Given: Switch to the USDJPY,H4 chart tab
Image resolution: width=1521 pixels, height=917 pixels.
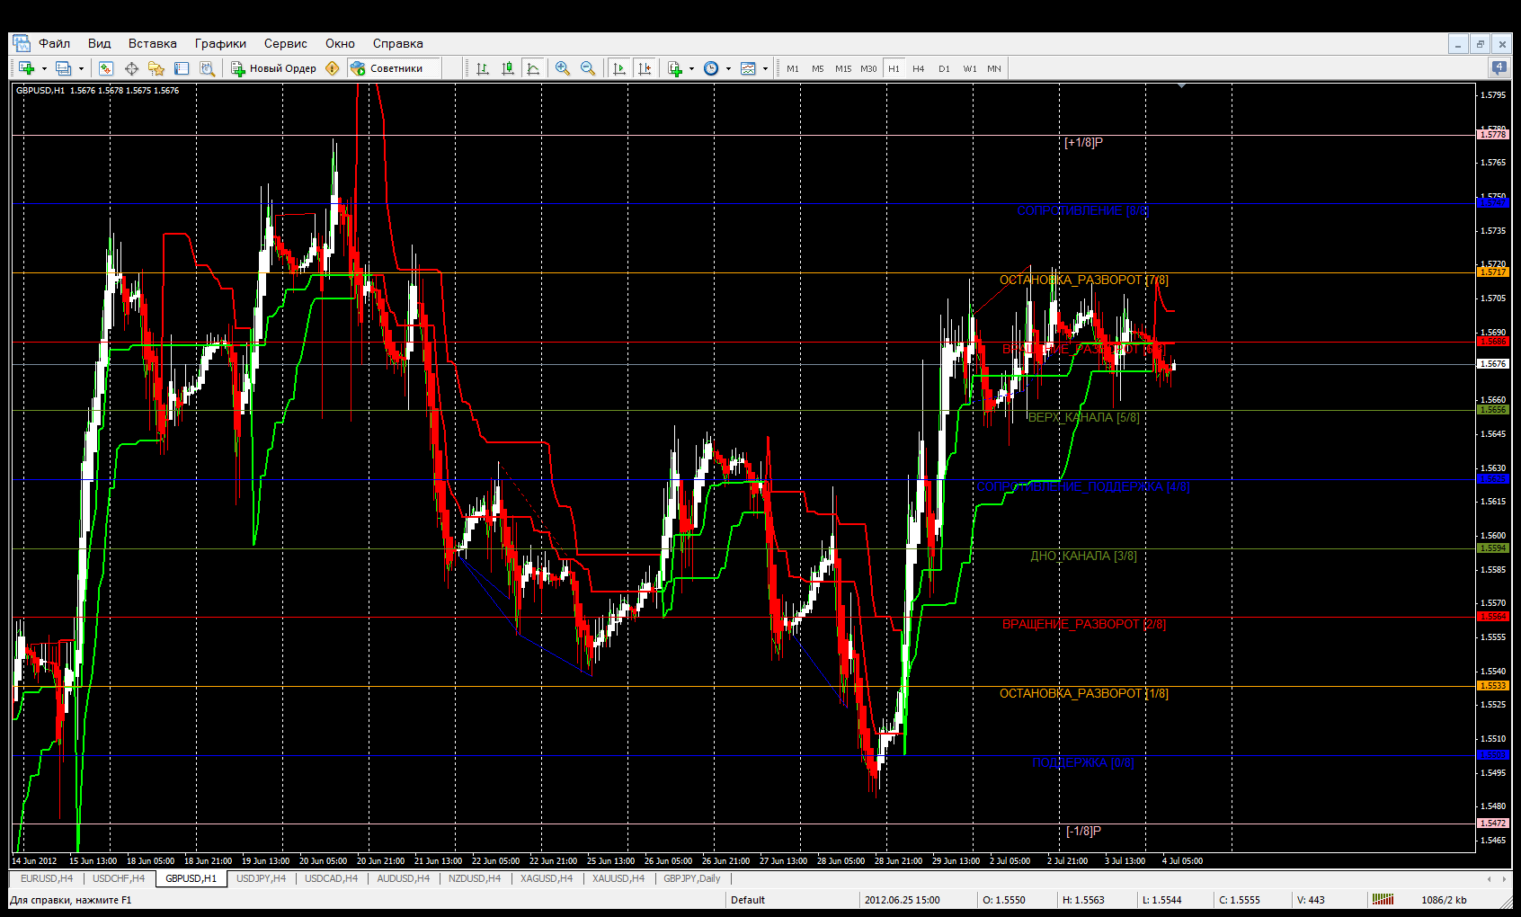Looking at the screenshot, I should [261, 878].
